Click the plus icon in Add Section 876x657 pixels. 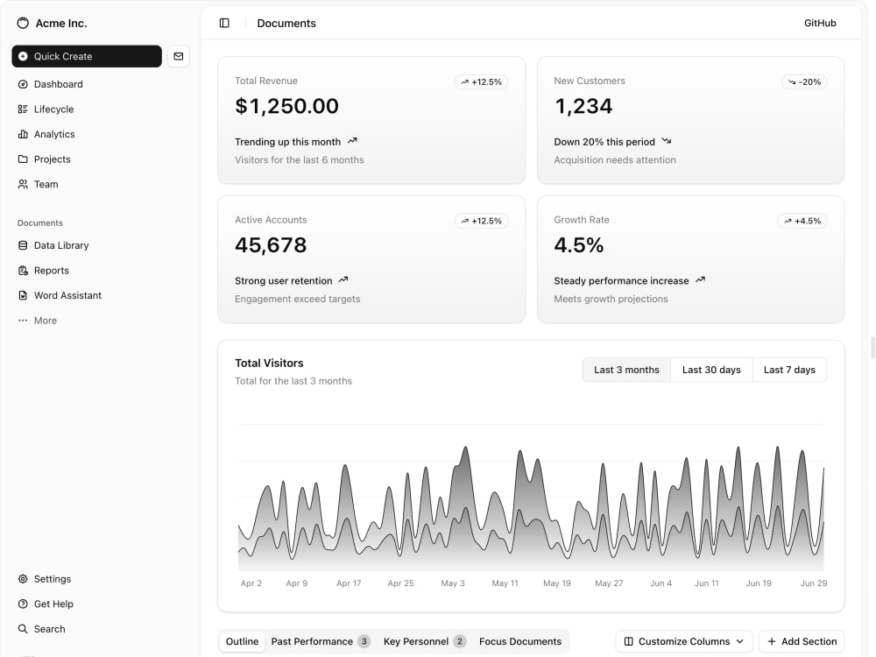(772, 641)
